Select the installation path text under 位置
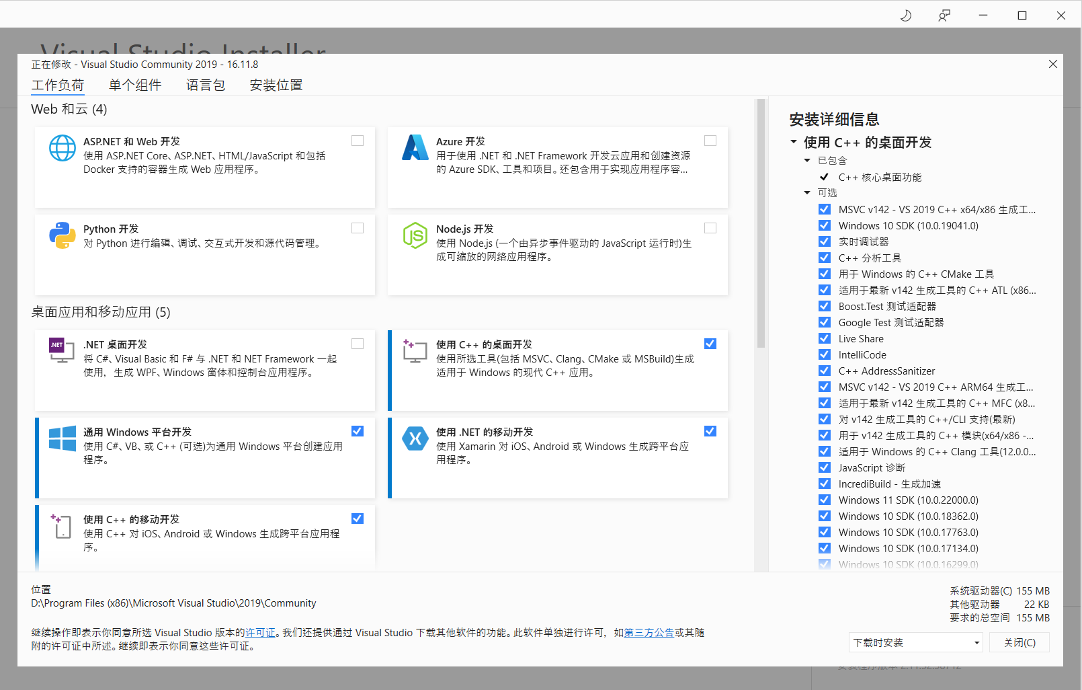1082x690 pixels. click(173, 603)
